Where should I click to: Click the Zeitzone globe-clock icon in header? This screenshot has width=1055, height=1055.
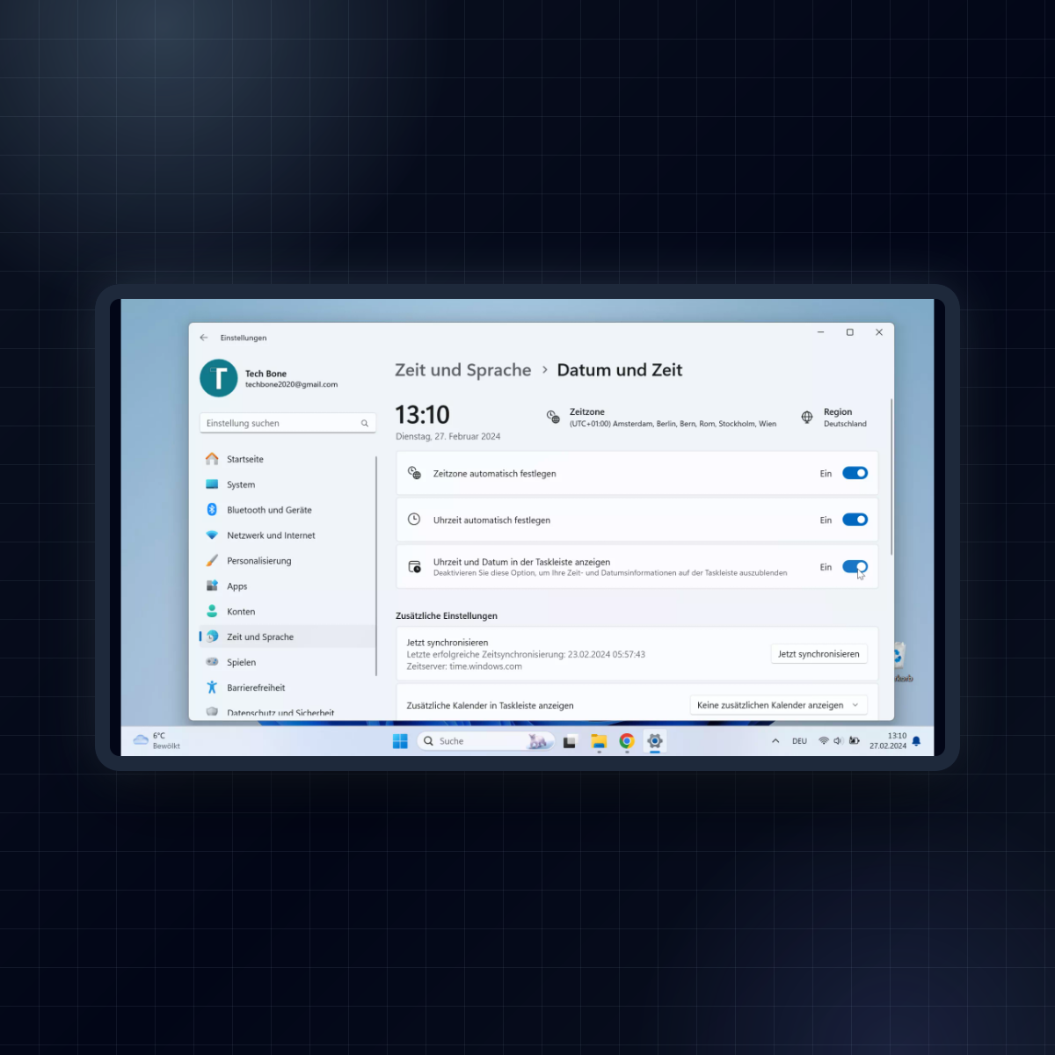tap(553, 417)
